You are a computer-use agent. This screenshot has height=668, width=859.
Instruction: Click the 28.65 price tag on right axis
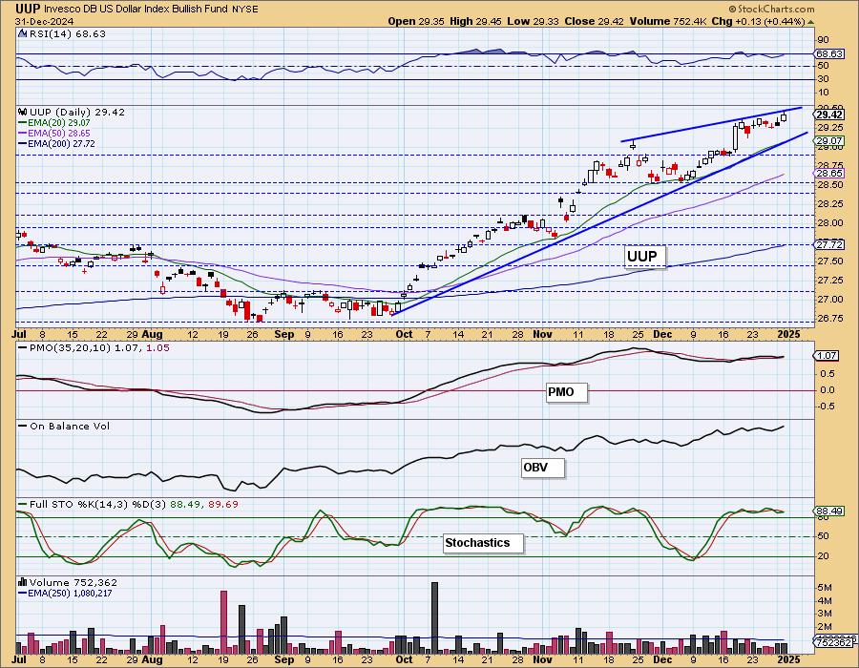828,173
